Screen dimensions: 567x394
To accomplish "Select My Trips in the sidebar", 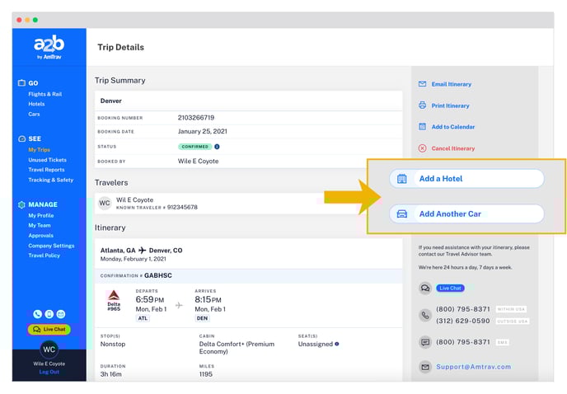I will tap(39, 149).
